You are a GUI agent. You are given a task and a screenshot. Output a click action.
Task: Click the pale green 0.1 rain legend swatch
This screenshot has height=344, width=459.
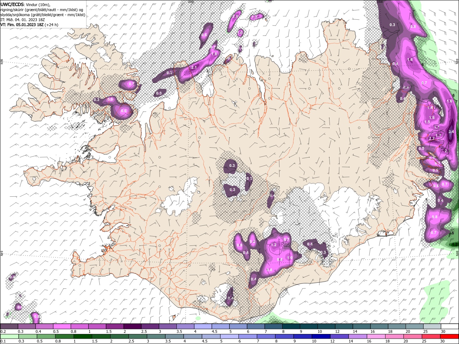pos(9,336)
